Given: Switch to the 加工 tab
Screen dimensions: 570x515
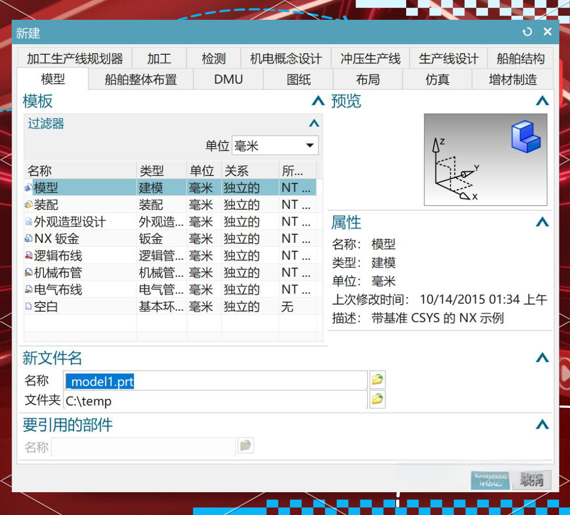Looking at the screenshot, I should pyautogui.click(x=159, y=58).
